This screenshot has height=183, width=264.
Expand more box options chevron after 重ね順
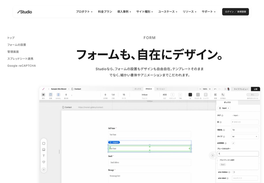[72, 95]
